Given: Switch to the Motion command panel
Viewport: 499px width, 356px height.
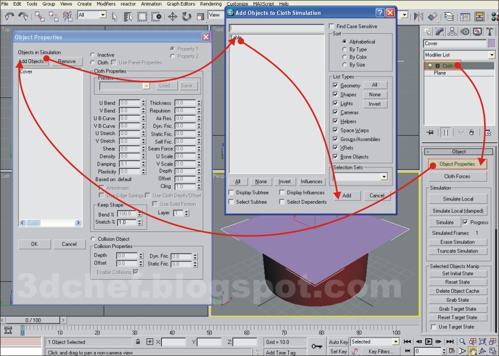Looking at the screenshot, I should pyautogui.click(x=464, y=32).
